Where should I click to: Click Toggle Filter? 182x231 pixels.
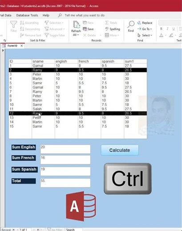click(55, 35)
